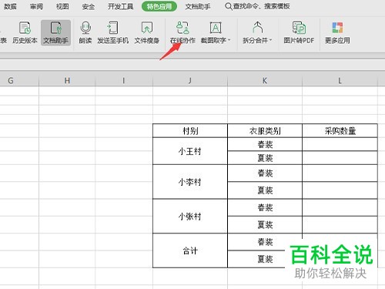Screen dimensions: 385x289
Task: Switch to the 文档助手 menu tab
Action: [x=198, y=6]
